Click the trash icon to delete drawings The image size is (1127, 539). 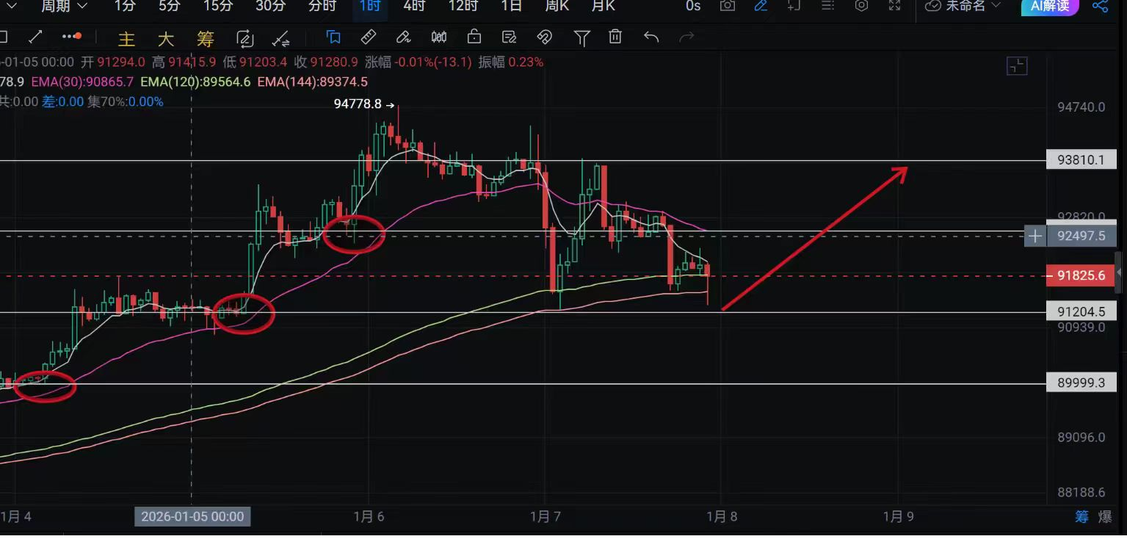[615, 37]
